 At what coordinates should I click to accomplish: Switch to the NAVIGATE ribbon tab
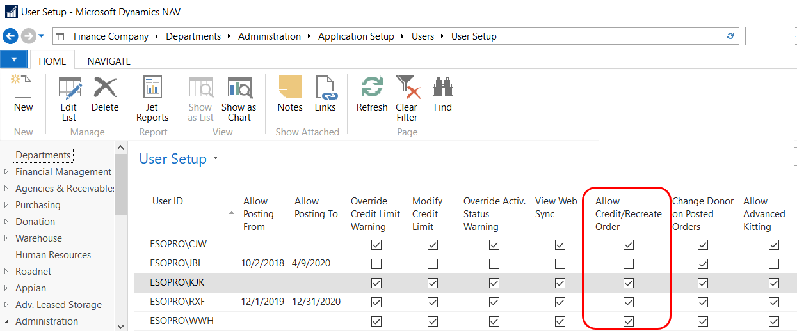coord(109,61)
